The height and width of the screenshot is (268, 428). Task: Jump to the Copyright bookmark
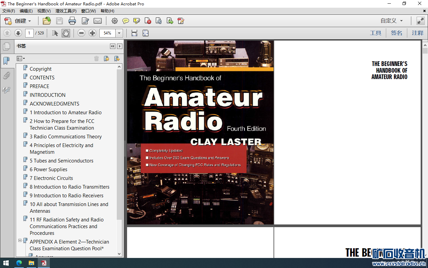(40, 69)
